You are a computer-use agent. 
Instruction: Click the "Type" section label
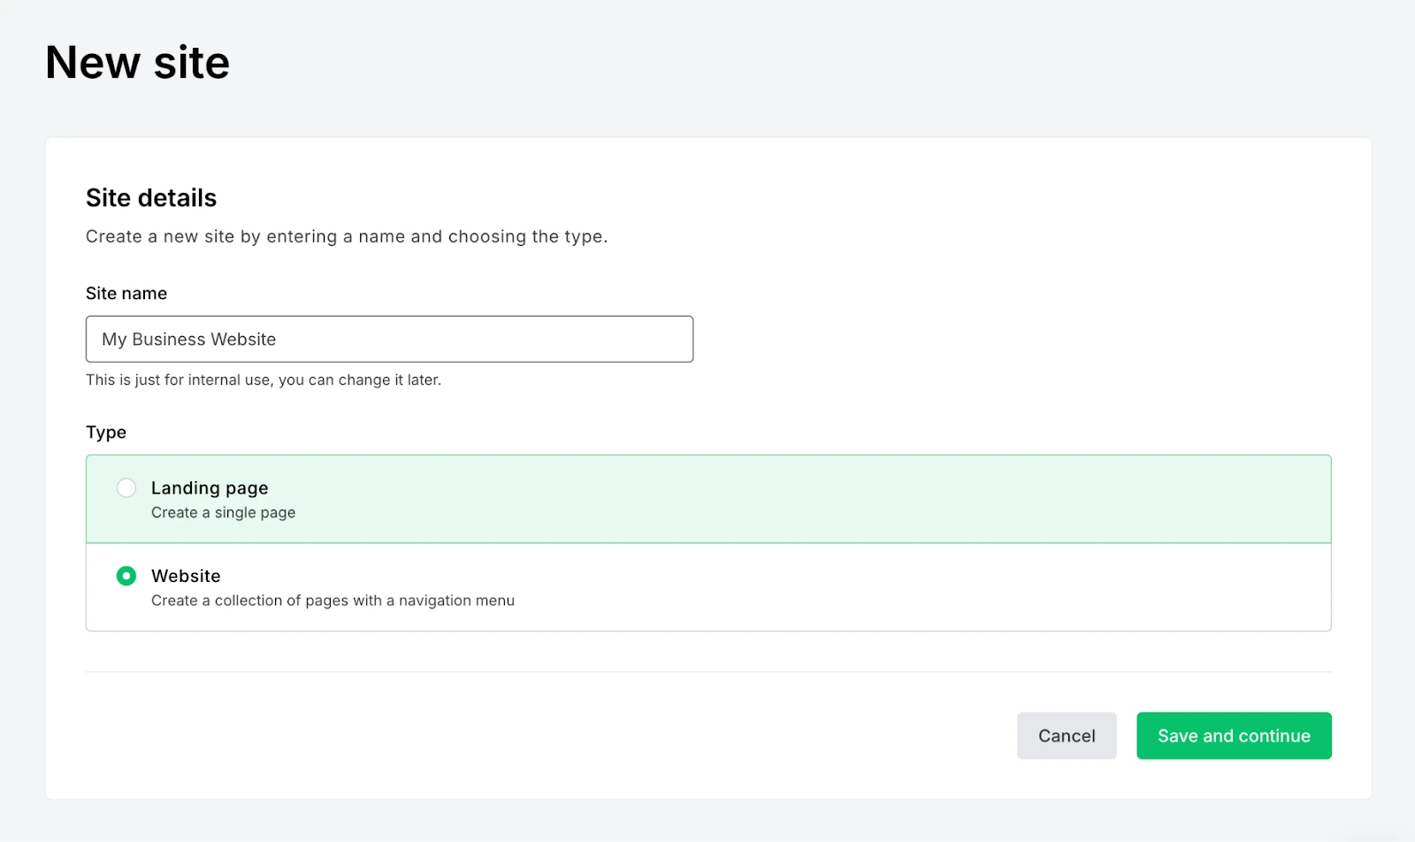tap(106, 432)
